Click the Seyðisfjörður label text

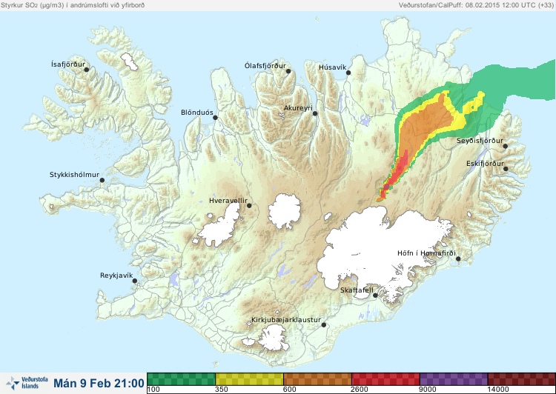click(x=480, y=141)
